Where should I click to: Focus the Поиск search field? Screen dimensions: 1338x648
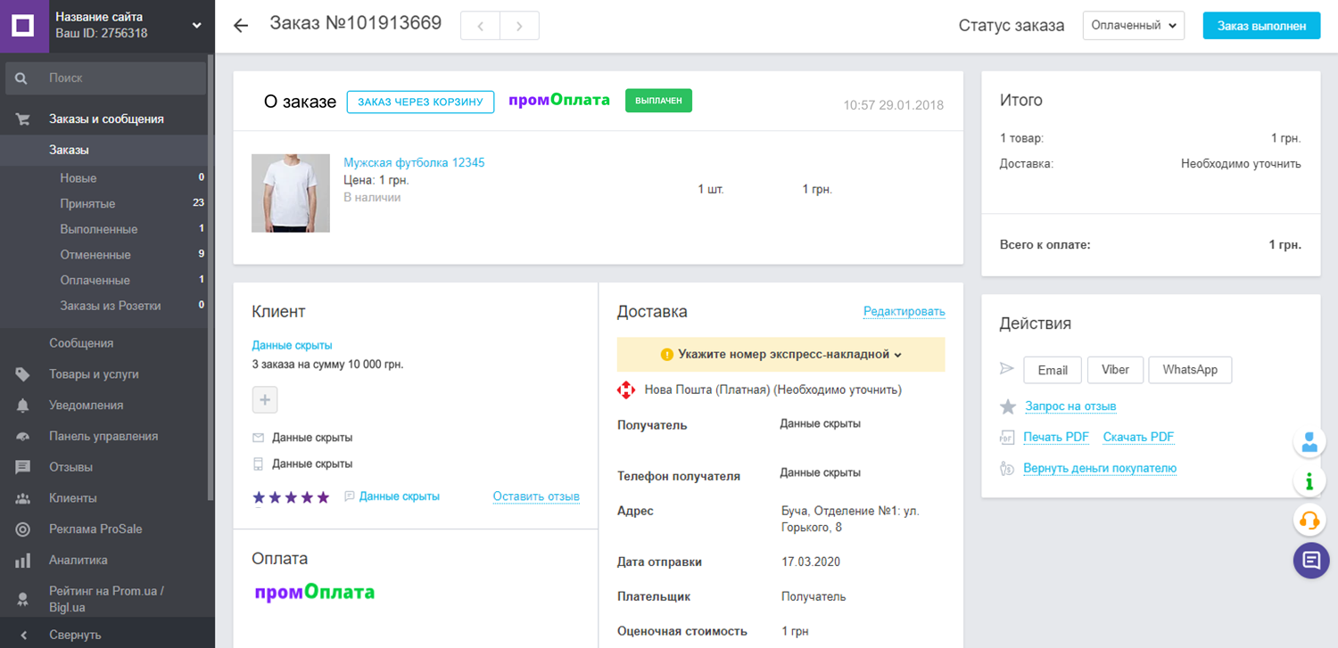(106, 78)
